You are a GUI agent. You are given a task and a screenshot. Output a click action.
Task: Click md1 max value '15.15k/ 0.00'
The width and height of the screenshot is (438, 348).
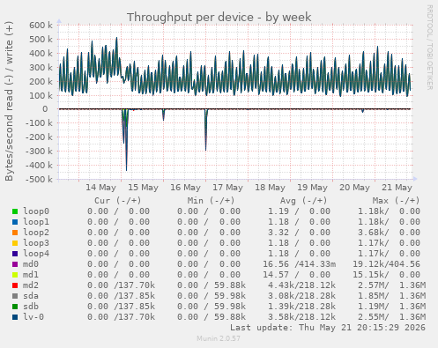coord(386,275)
